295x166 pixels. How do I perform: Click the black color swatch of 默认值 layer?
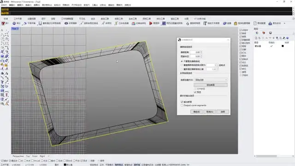pyautogui.click(x=283, y=46)
